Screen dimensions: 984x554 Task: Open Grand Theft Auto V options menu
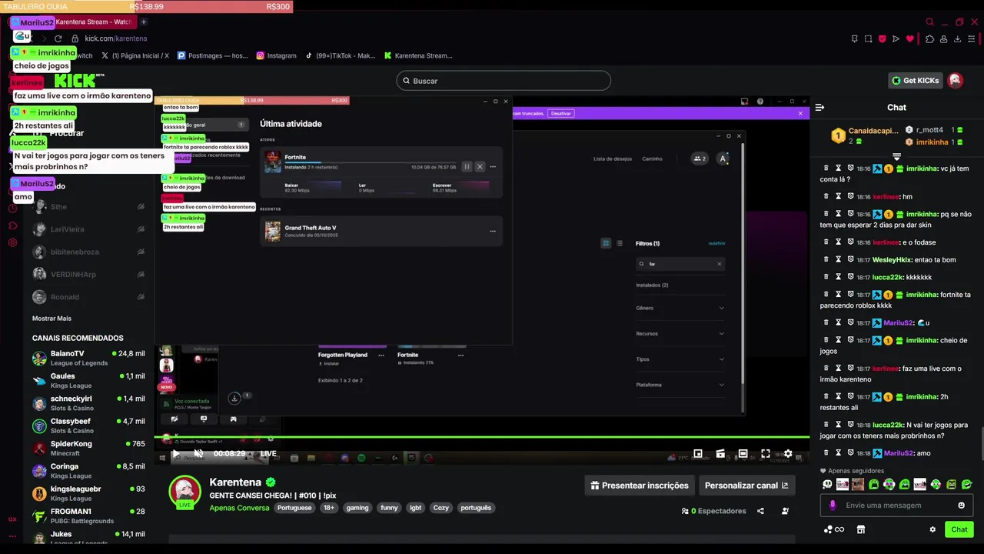[493, 231]
